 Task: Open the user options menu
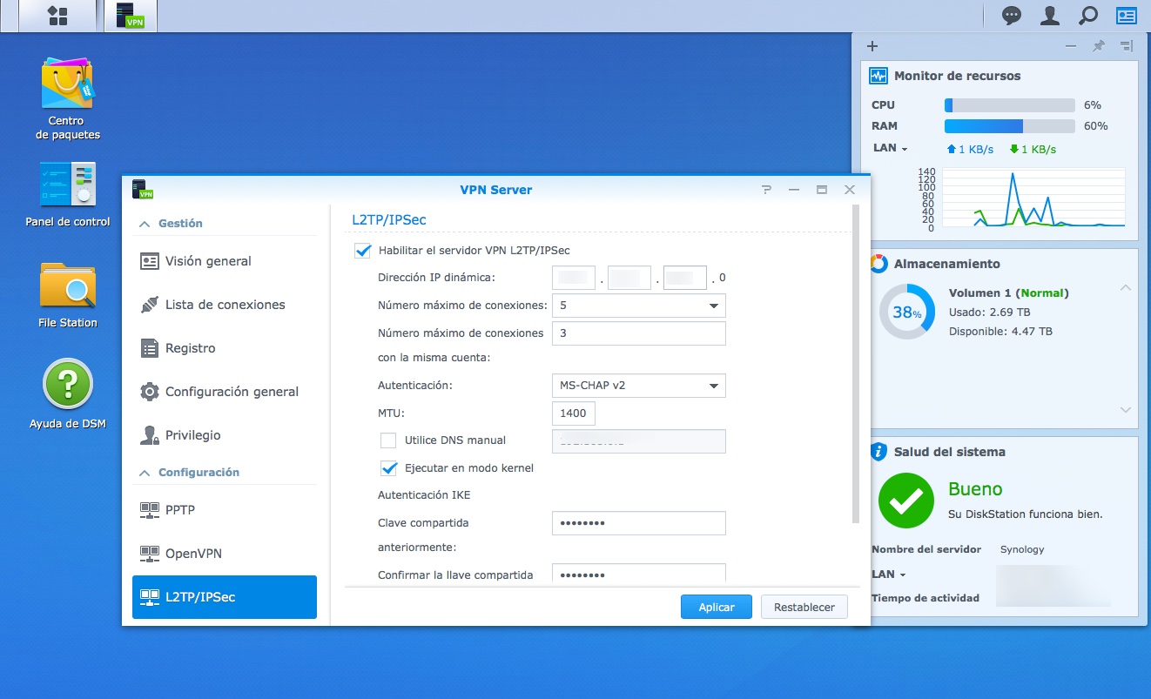click(x=1050, y=16)
